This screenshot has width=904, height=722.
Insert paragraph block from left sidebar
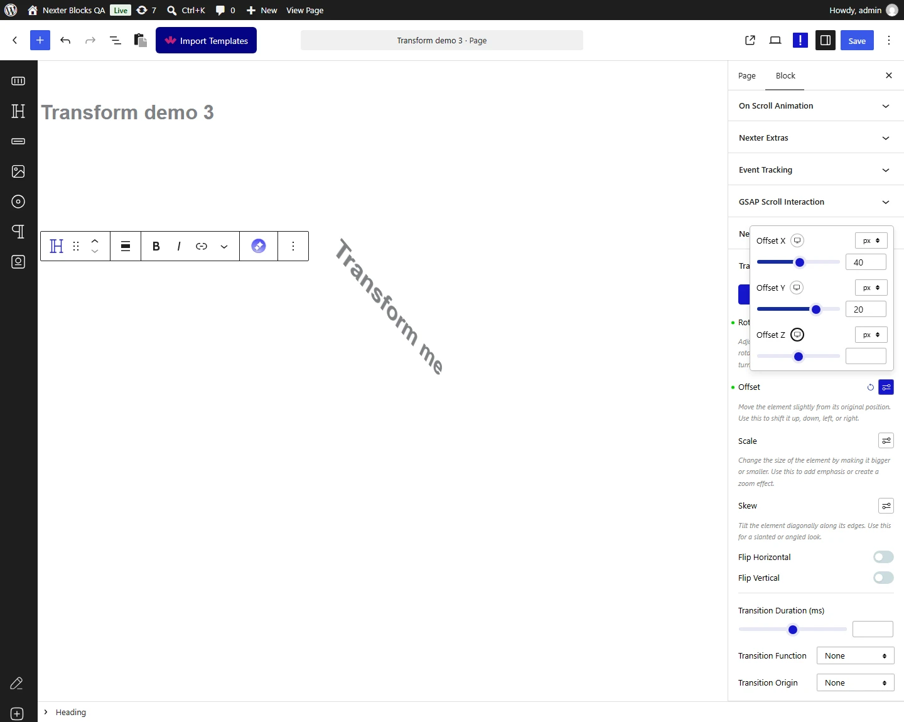[x=18, y=232]
